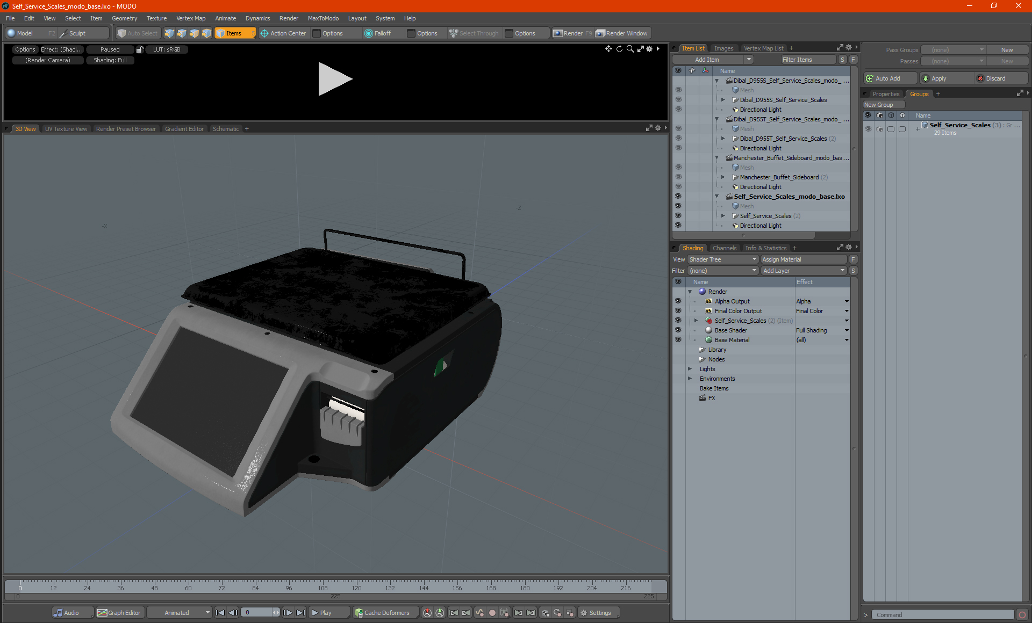Toggle visibility of Base Material
The image size is (1032, 623).
point(678,340)
